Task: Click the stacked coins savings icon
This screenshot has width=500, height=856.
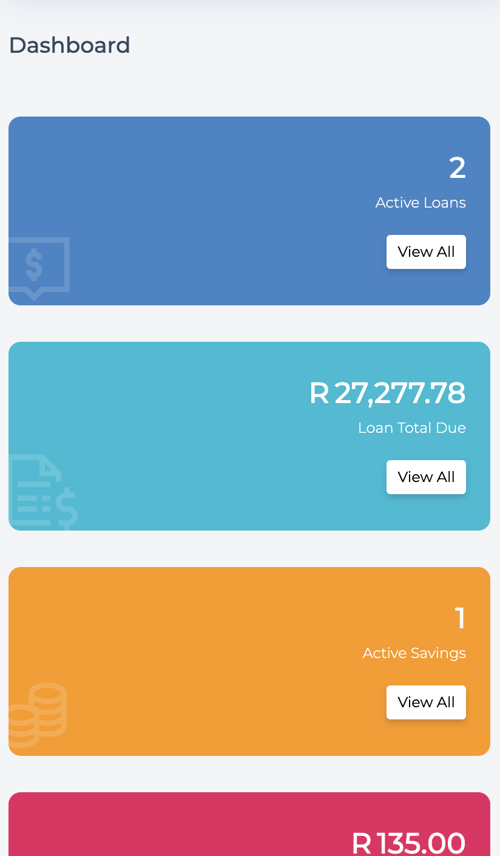Action: pyautogui.click(x=38, y=713)
